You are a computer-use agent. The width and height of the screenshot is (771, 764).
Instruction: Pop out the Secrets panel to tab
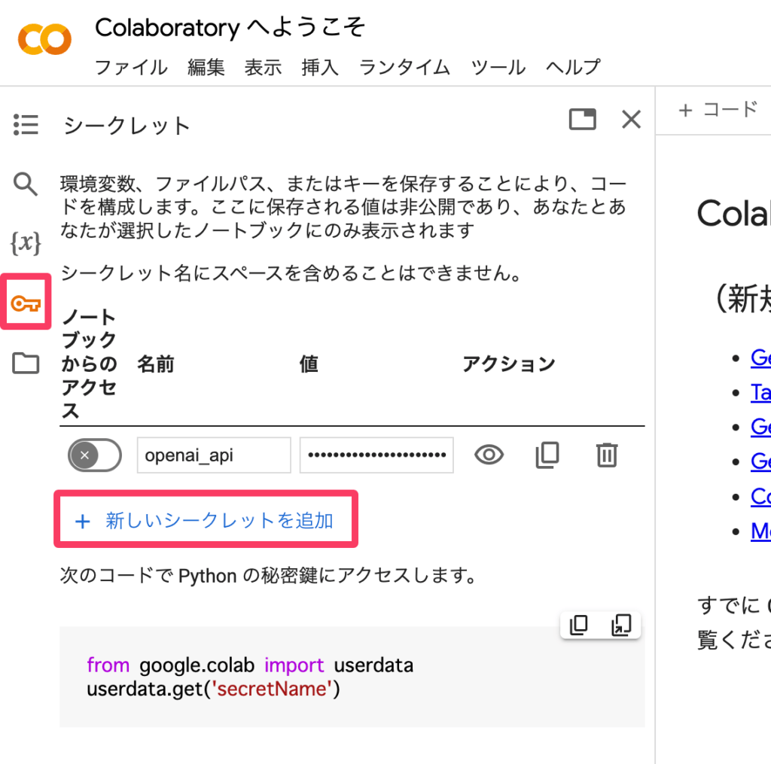pos(582,119)
